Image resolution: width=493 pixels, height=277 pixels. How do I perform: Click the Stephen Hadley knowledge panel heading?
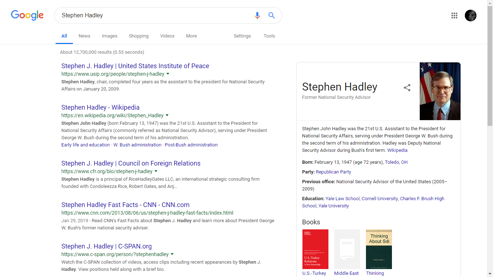[x=340, y=87]
